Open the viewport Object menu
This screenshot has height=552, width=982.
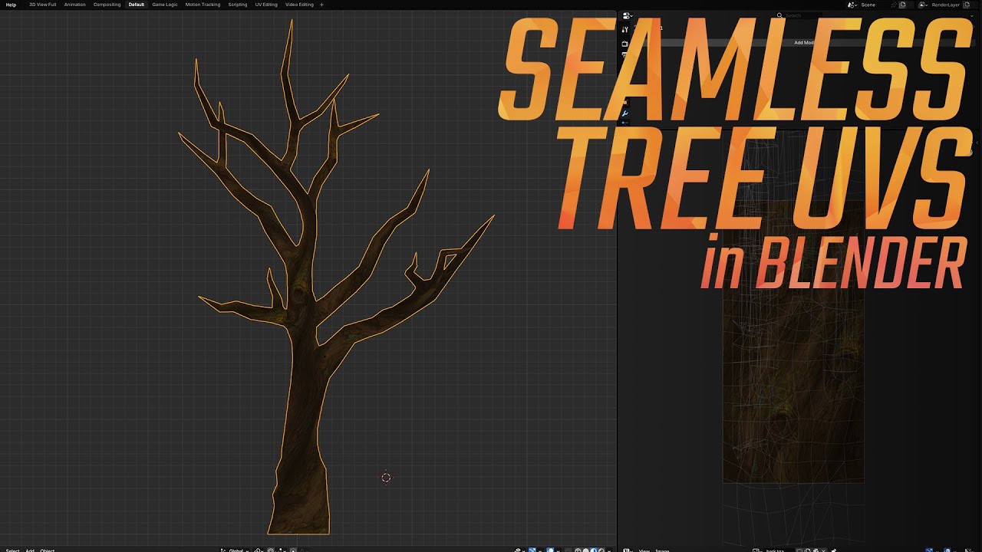click(48, 550)
